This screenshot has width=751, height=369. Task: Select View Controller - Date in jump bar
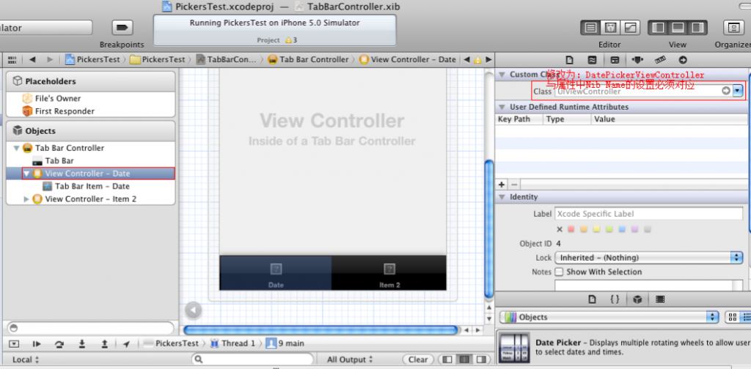click(407, 60)
